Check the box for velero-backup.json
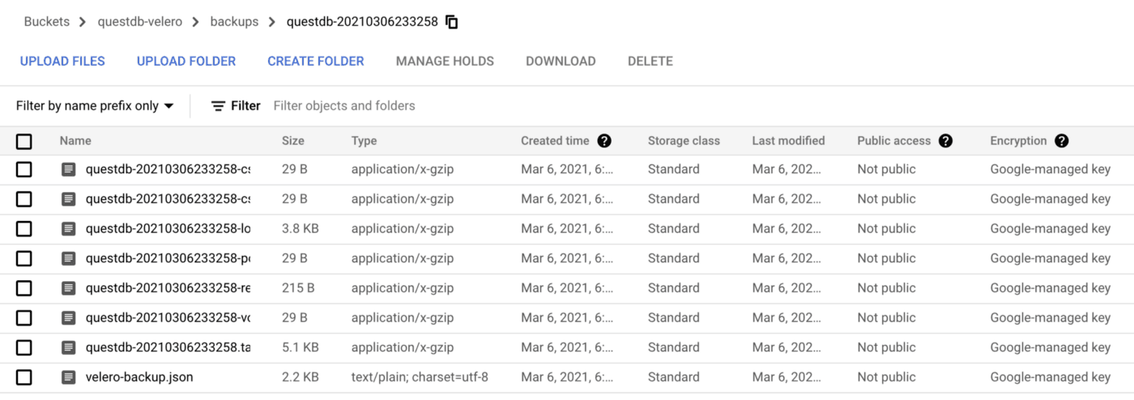The image size is (1134, 400). tap(24, 377)
